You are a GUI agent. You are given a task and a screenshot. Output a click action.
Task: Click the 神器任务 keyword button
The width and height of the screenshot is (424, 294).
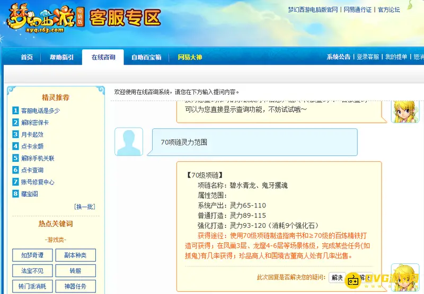(76, 286)
